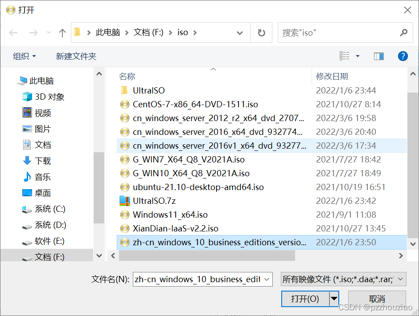Go up one folder level

click(x=62, y=33)
